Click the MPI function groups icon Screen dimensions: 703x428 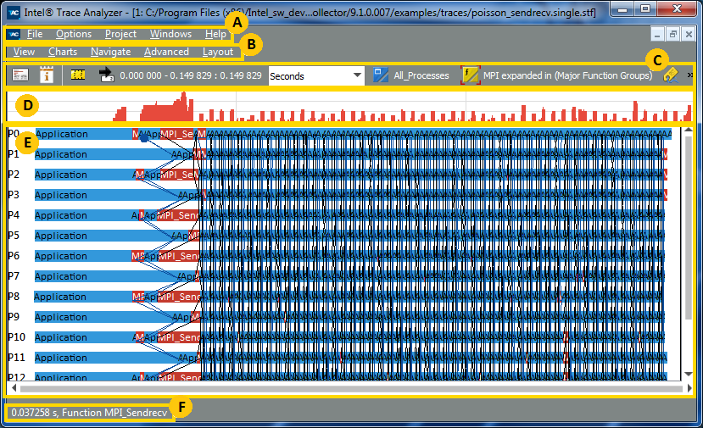pyautogui.click(x=470, y=75)
